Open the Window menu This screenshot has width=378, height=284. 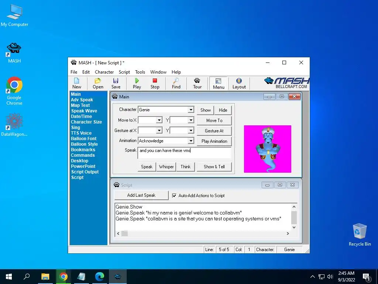158,72
